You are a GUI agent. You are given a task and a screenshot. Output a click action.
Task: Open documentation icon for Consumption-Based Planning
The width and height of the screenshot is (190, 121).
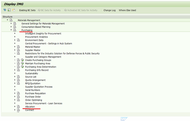pyautogui.click(x=15, y=27)
